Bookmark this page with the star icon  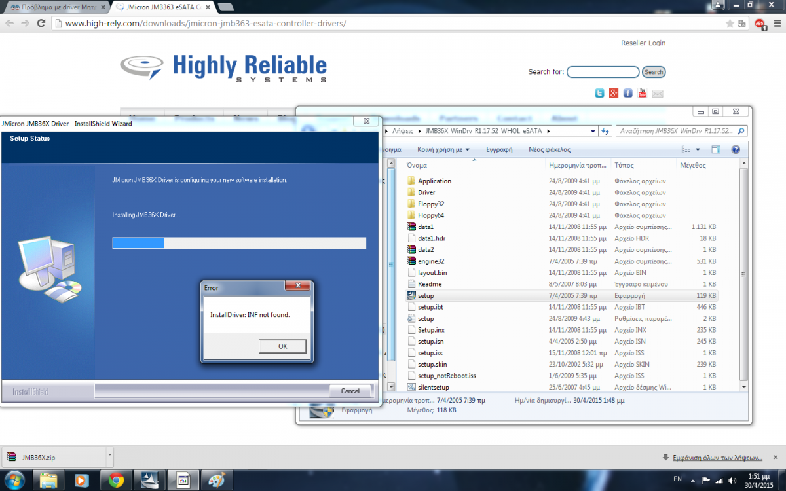(x=730, y=23)
